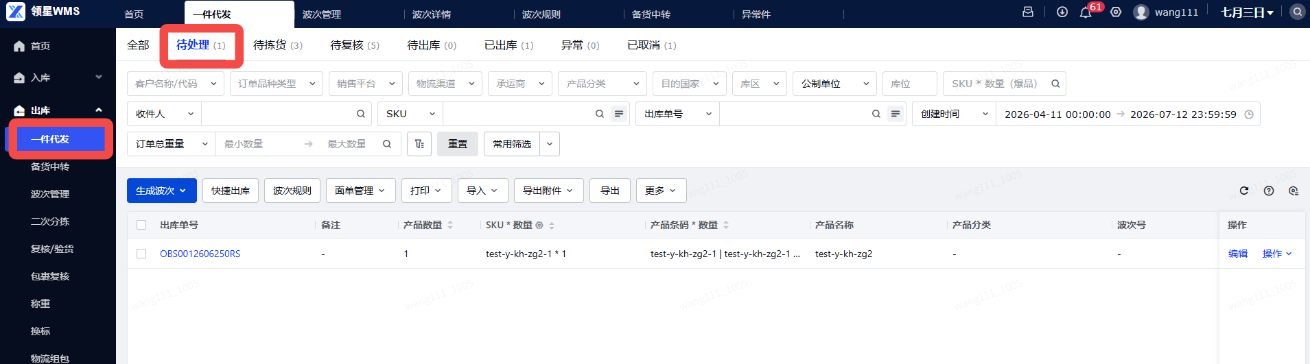
Task: Open 复核/验货 sidebar menu item
Action: [x=52, y=249]
